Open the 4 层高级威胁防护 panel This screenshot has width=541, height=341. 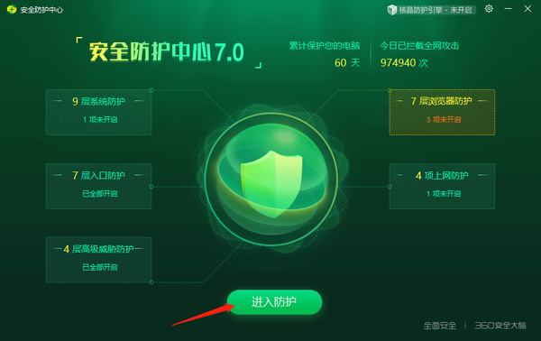[x=98, y=260]
